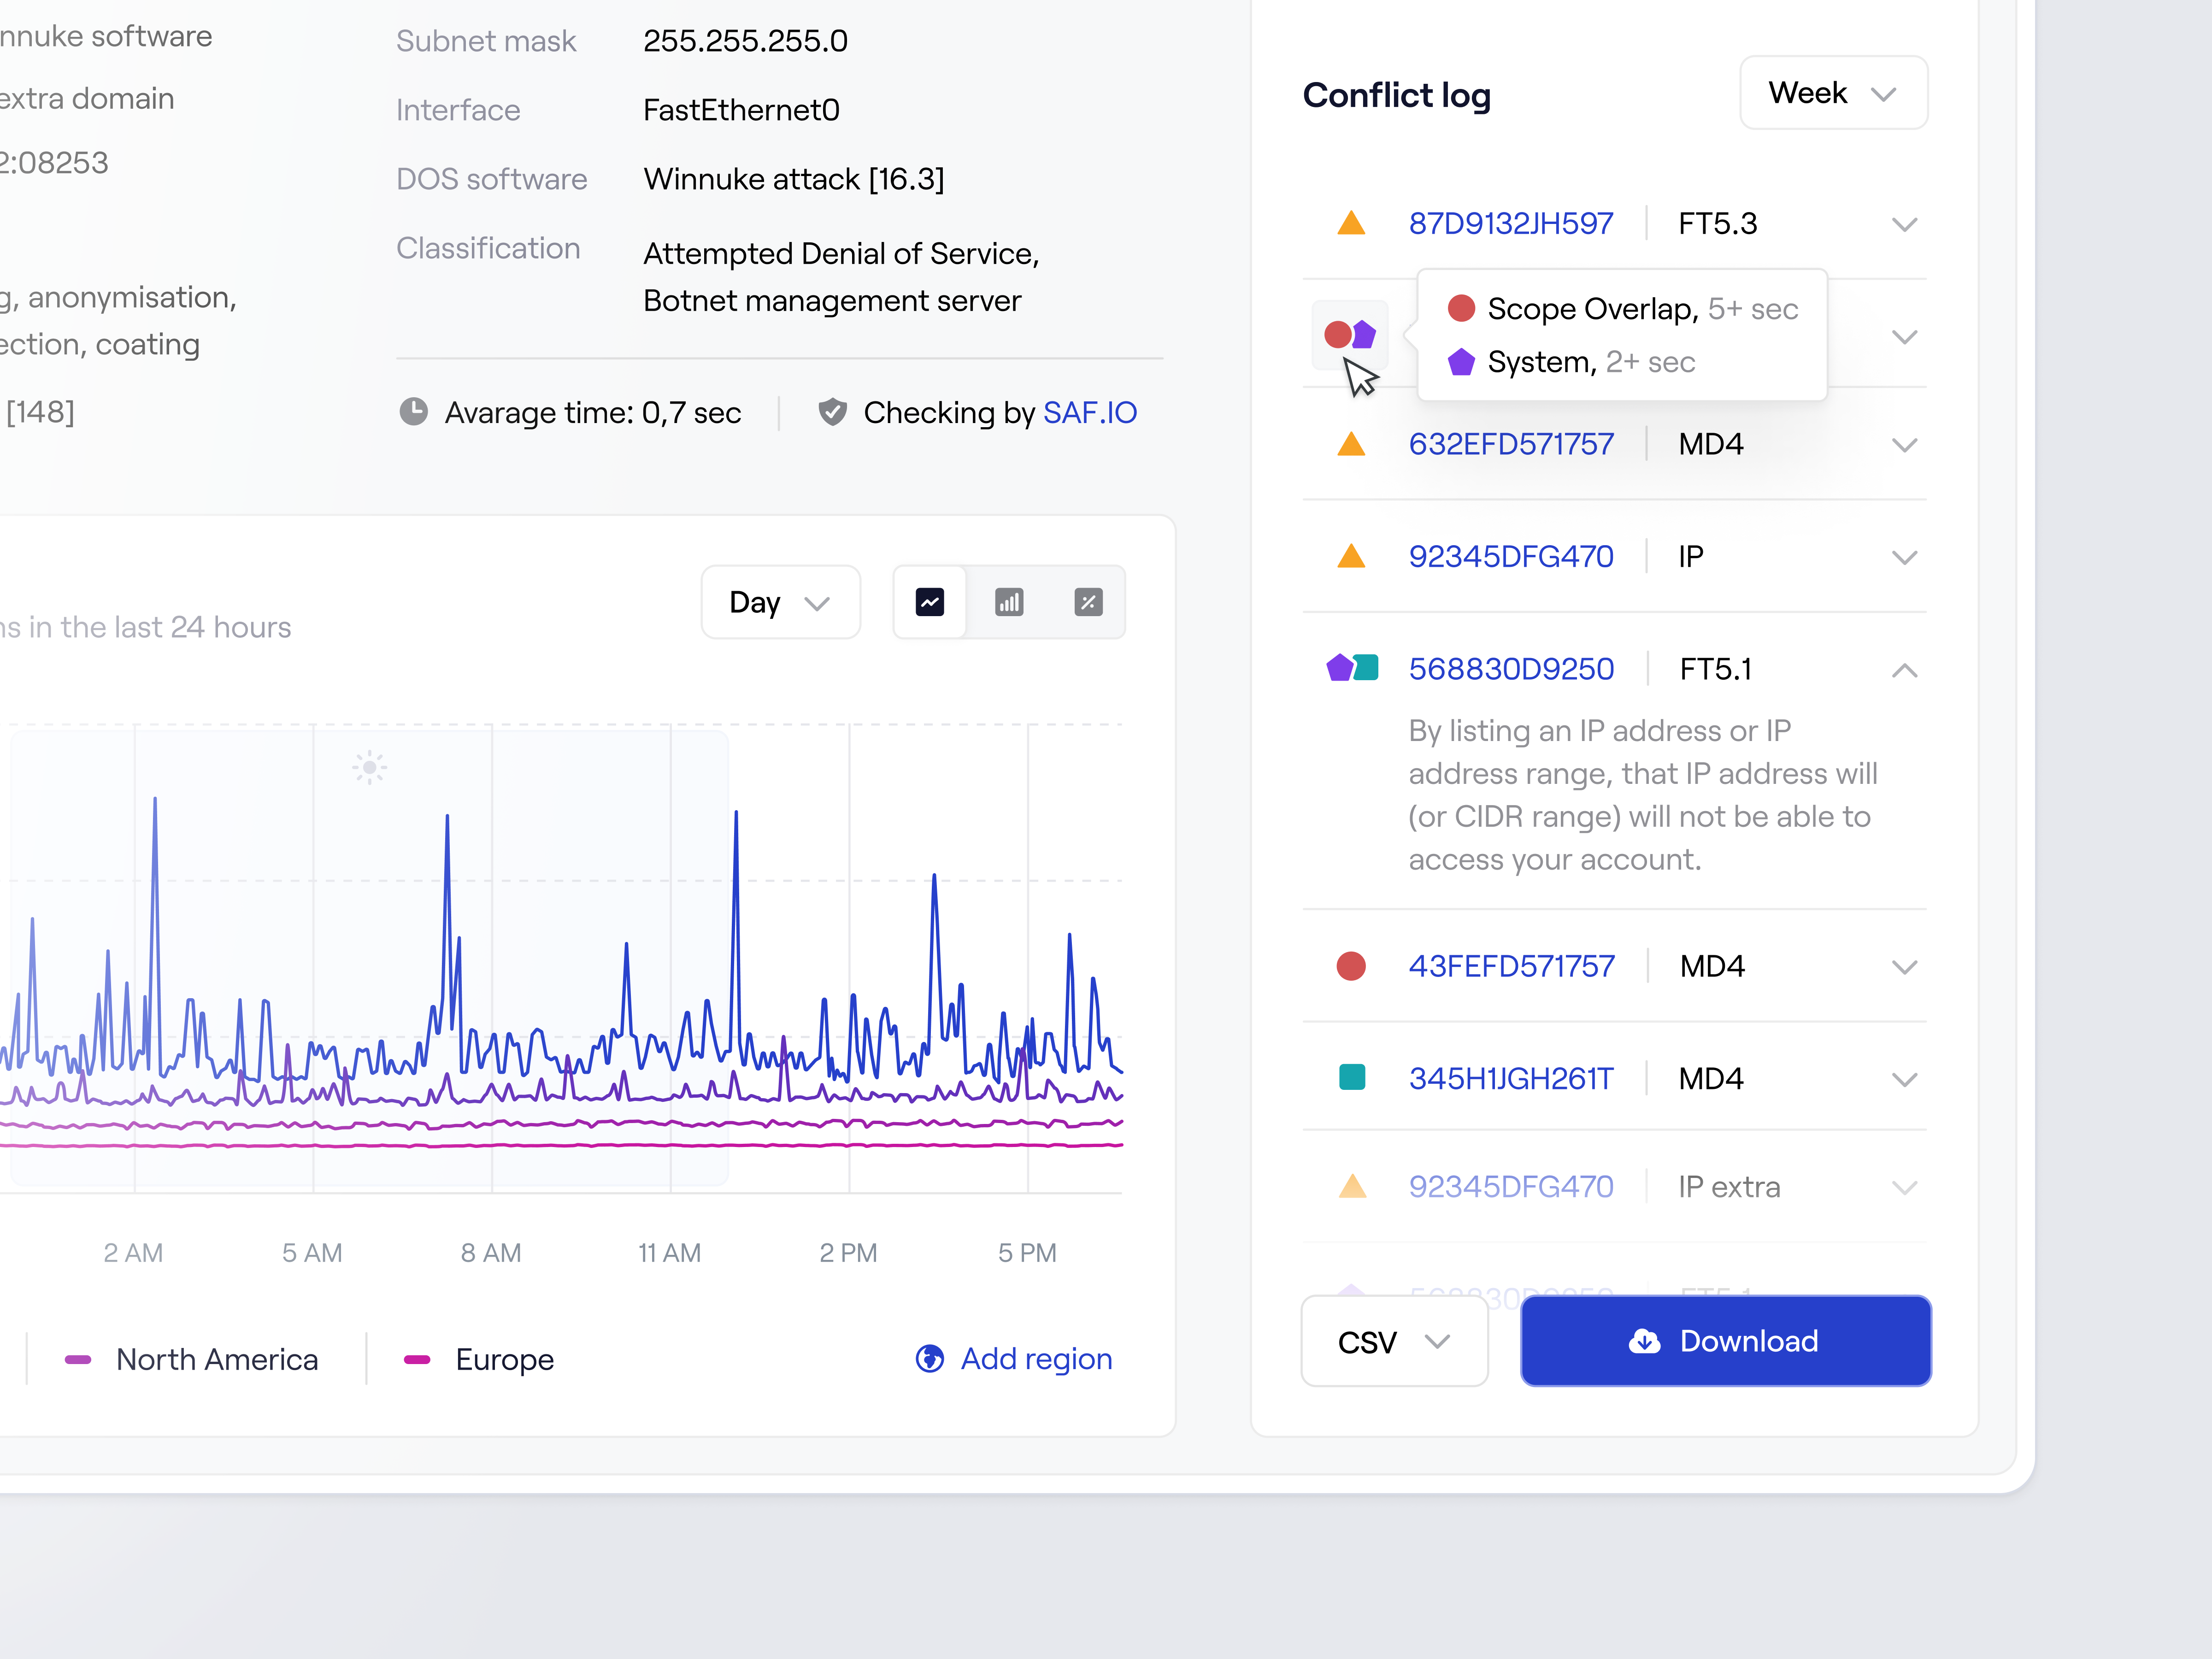Click the North America legend color swatch
The image size is (2212, 1659).
(77, 1359)
